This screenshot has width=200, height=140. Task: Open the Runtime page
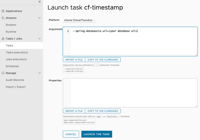coord(11,32)
